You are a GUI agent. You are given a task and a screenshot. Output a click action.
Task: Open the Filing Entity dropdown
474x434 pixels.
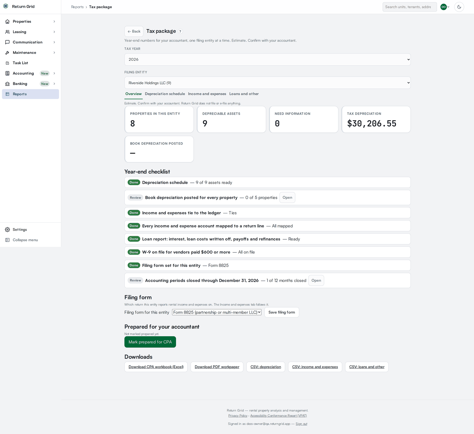point(268,83)
